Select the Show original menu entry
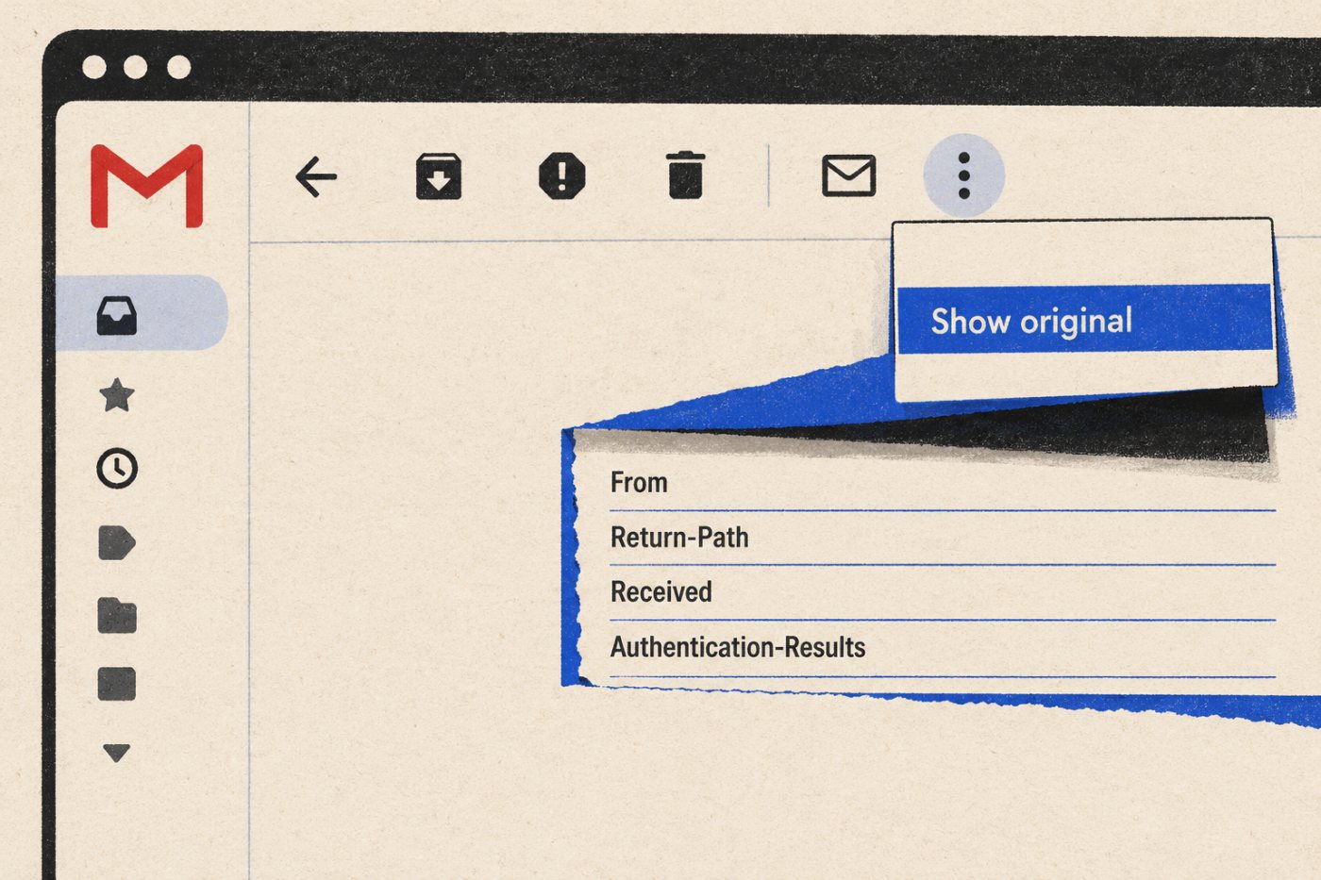 (x=1084, y=320)
